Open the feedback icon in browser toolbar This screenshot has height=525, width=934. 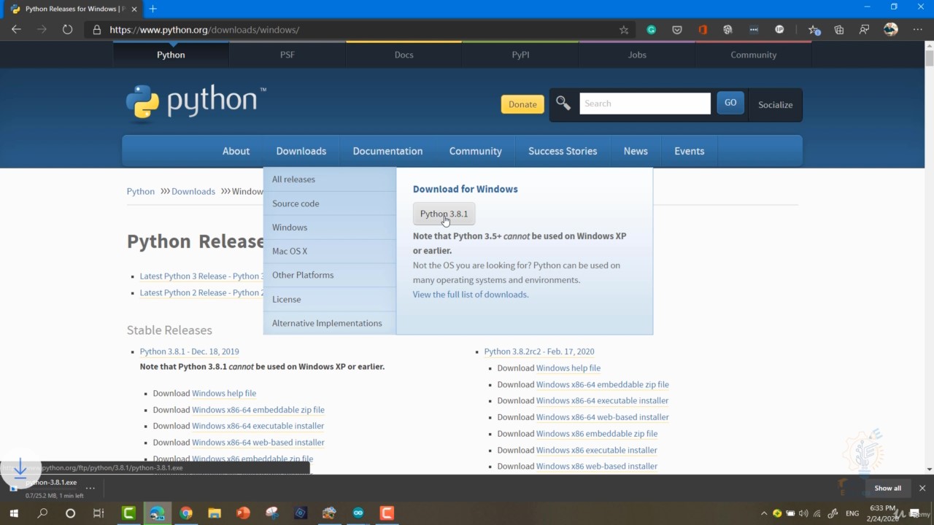click(x=865, y=30)
